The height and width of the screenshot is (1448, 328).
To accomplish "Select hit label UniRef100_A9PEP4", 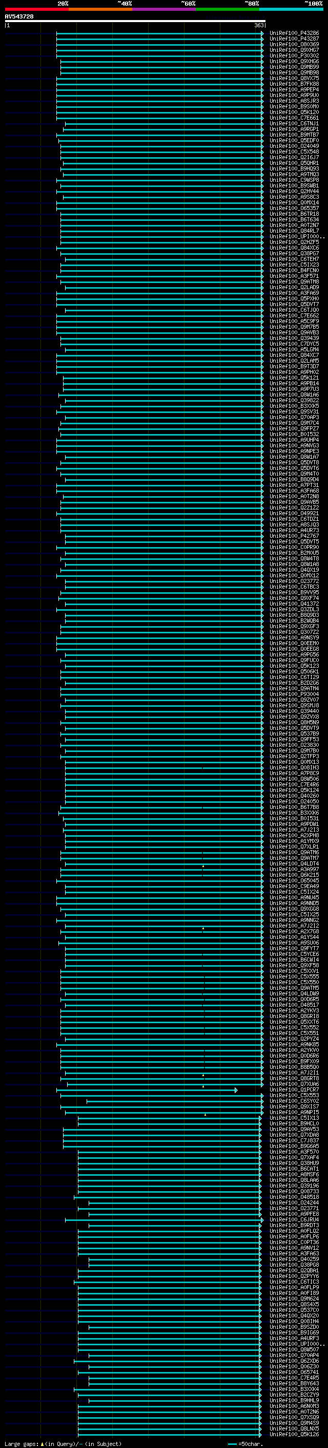I will click(294, 89).
